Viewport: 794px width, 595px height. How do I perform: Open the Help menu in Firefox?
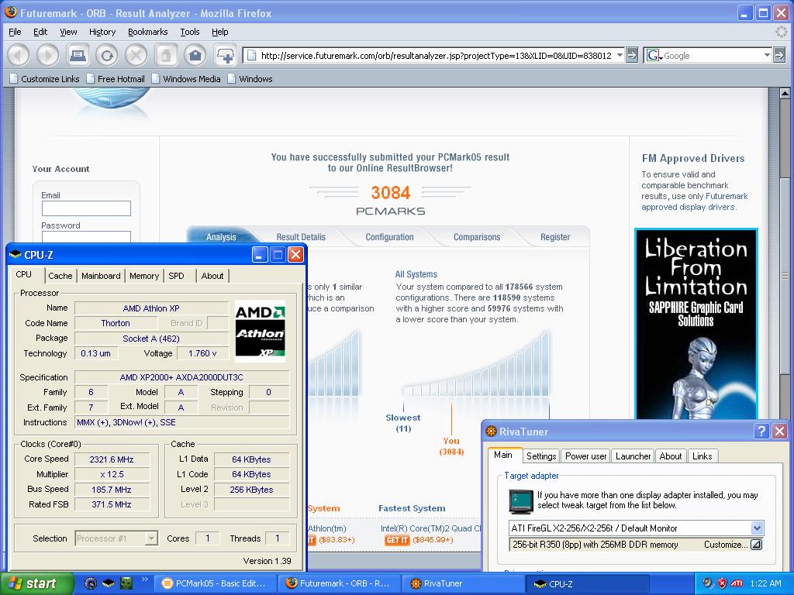click(x=219, y=32)
